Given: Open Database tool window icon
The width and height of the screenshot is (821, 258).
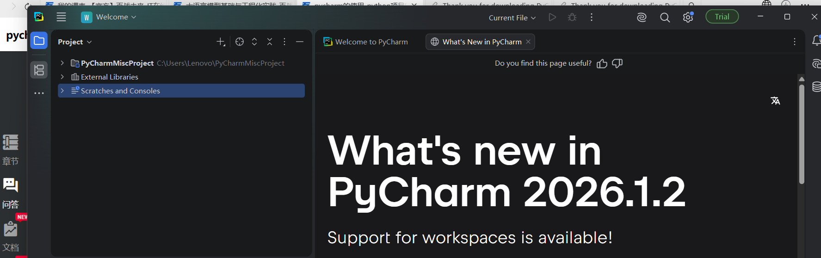Looking at the screenshot, I should [817, 86].
